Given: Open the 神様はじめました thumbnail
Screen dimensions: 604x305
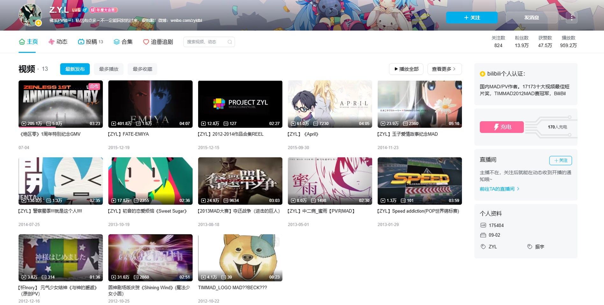Looking at the screenshot, I should pyautogui.click(x=61, y=258).
